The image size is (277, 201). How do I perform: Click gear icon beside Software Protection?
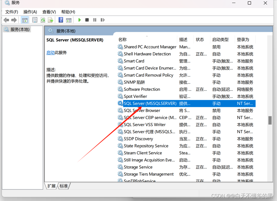(120, 89)
